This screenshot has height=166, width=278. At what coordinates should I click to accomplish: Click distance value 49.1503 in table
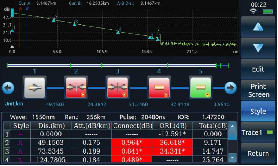click(51, 143)
